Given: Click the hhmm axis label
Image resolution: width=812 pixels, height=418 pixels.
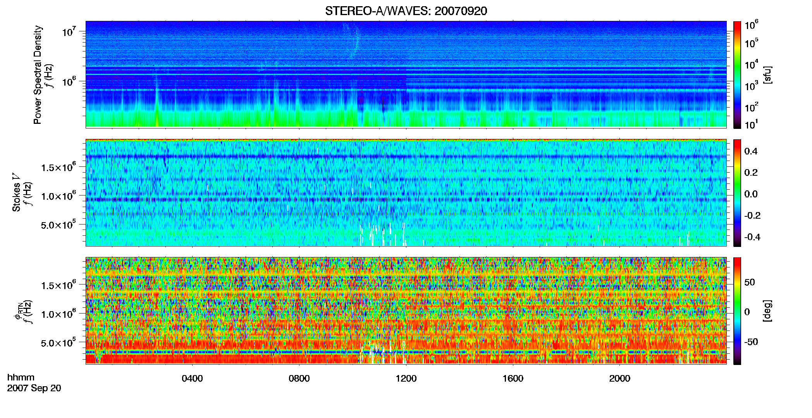Looking at the screenshot, I should point(21,377).
